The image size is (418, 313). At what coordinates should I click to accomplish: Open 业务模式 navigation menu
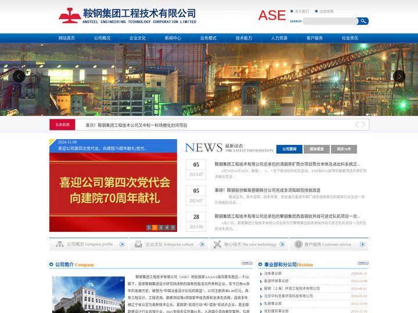click(208, 38)
